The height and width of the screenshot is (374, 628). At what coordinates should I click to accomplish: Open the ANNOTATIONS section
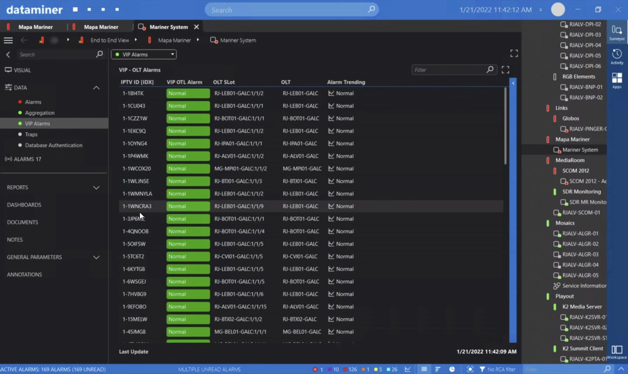(24, 275)
